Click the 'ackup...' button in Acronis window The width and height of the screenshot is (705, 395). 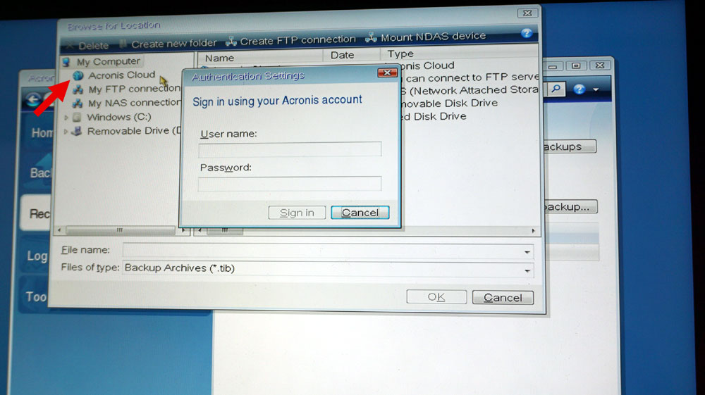coord(570,207)
